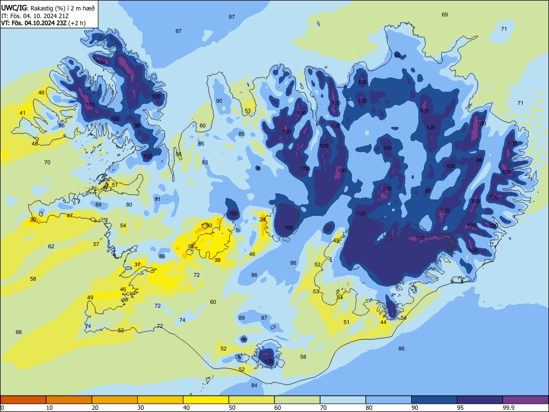Image resolution: width=549 pixels, height=412 pixels.
Task: Click the '99' humidity value on the map
Action: 479,160
